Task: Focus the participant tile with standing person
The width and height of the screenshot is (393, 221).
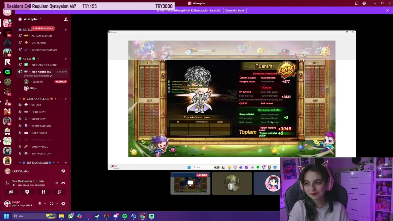Action: click(x=232, y=184)
